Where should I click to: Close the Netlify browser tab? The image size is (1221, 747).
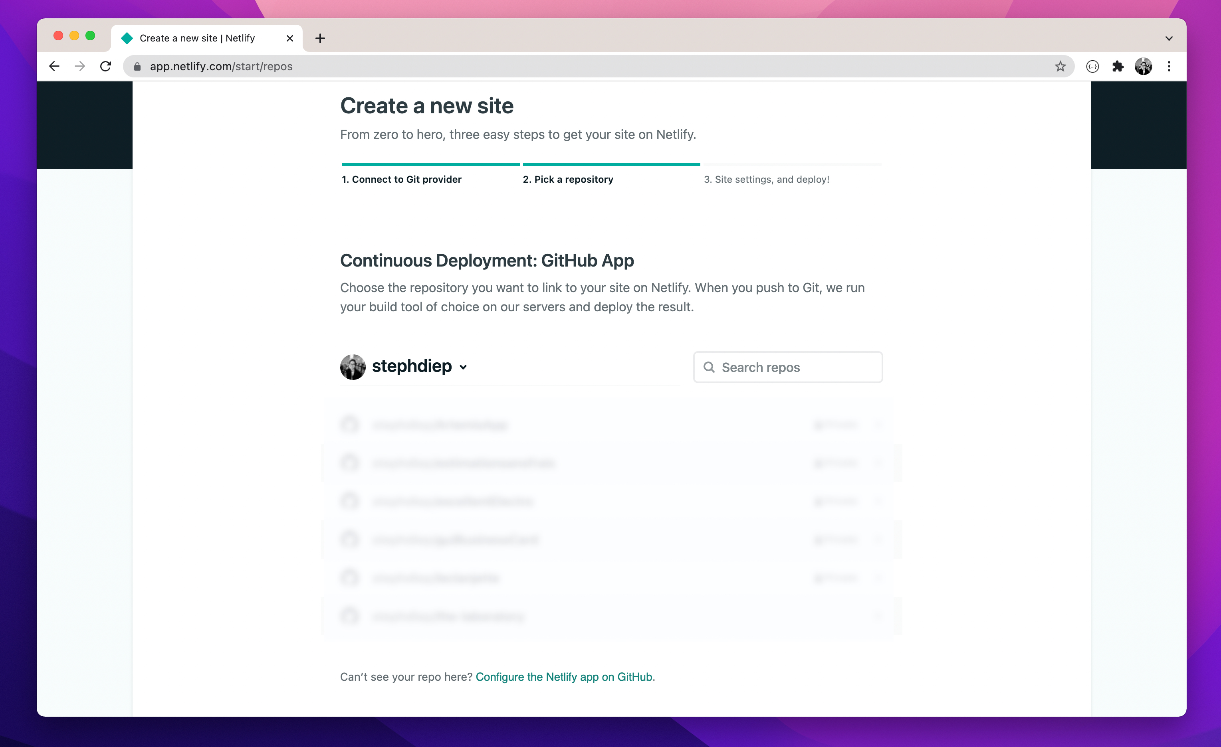290,38
